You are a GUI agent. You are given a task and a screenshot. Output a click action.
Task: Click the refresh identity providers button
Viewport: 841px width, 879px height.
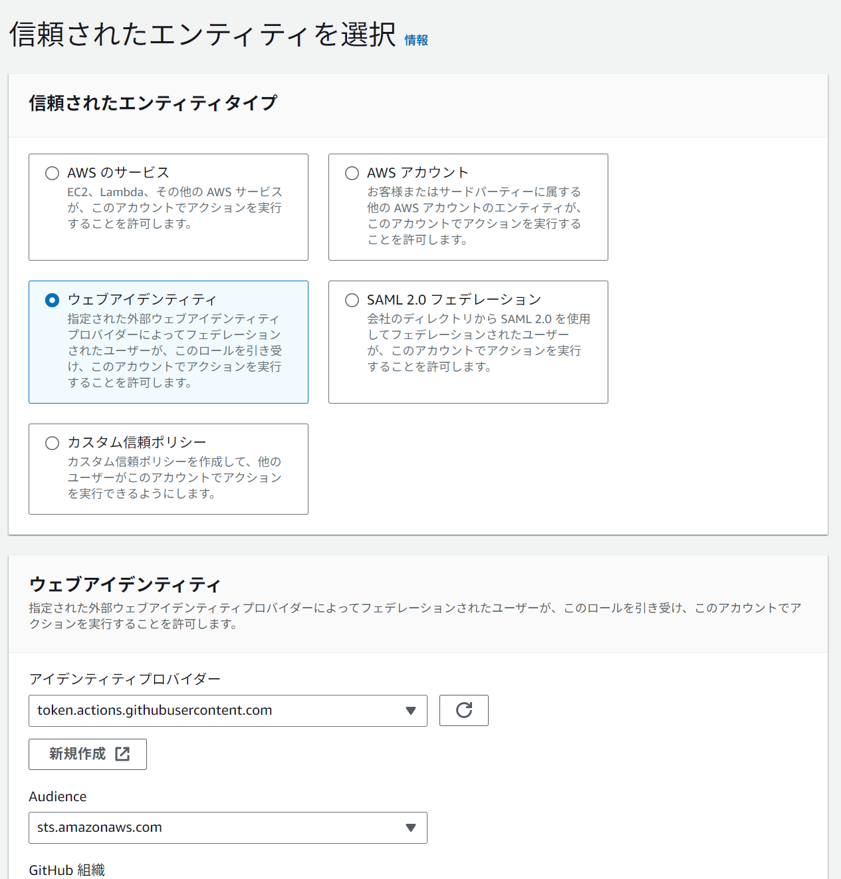coord(464,710)
